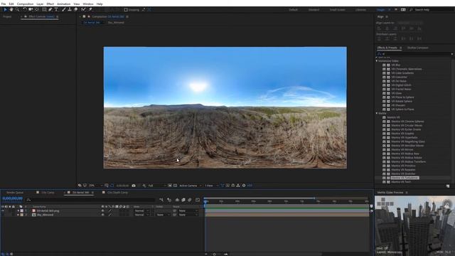Screen dimensions: 455x256
Task: Click the Composition Mini-Flowchart icon in timeline
Action: (161, 200)
